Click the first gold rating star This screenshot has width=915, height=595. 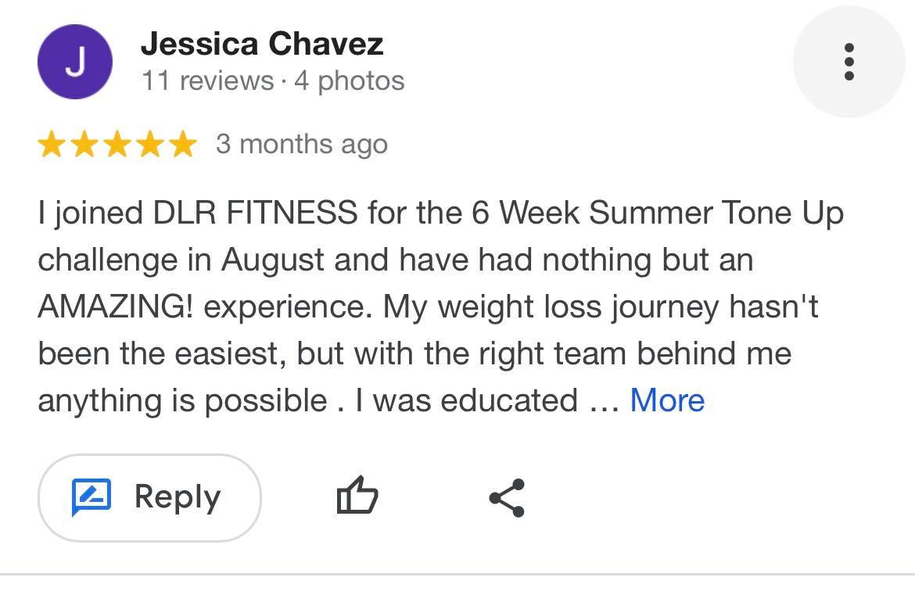coord(52,145)
